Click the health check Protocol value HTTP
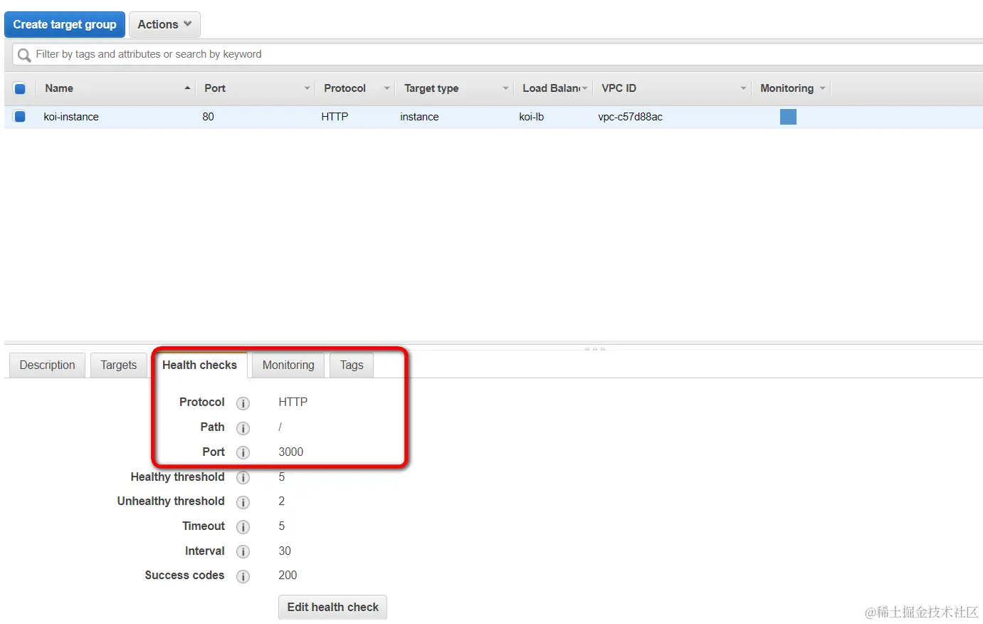Image resolution: width=983 pixels, height=624 pixels. point(293,402)
